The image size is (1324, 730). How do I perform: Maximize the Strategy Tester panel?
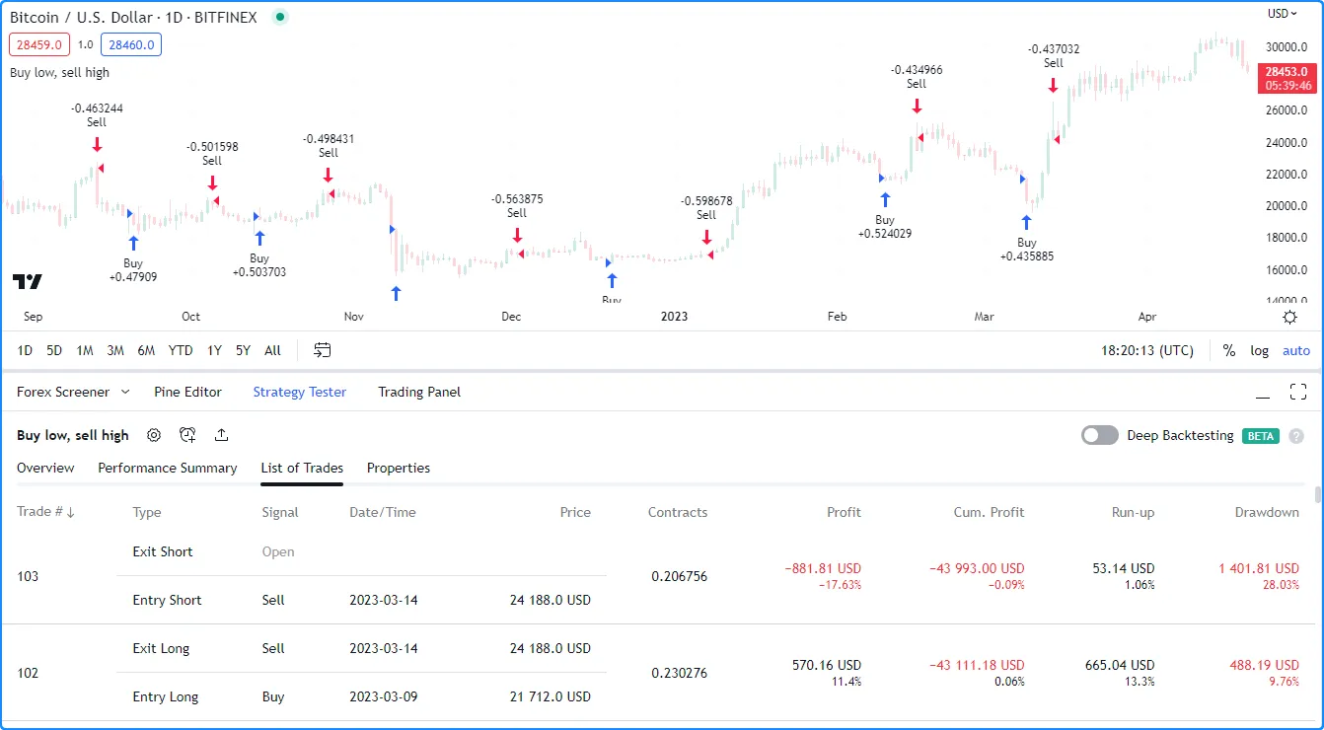tap(1298, 392)
